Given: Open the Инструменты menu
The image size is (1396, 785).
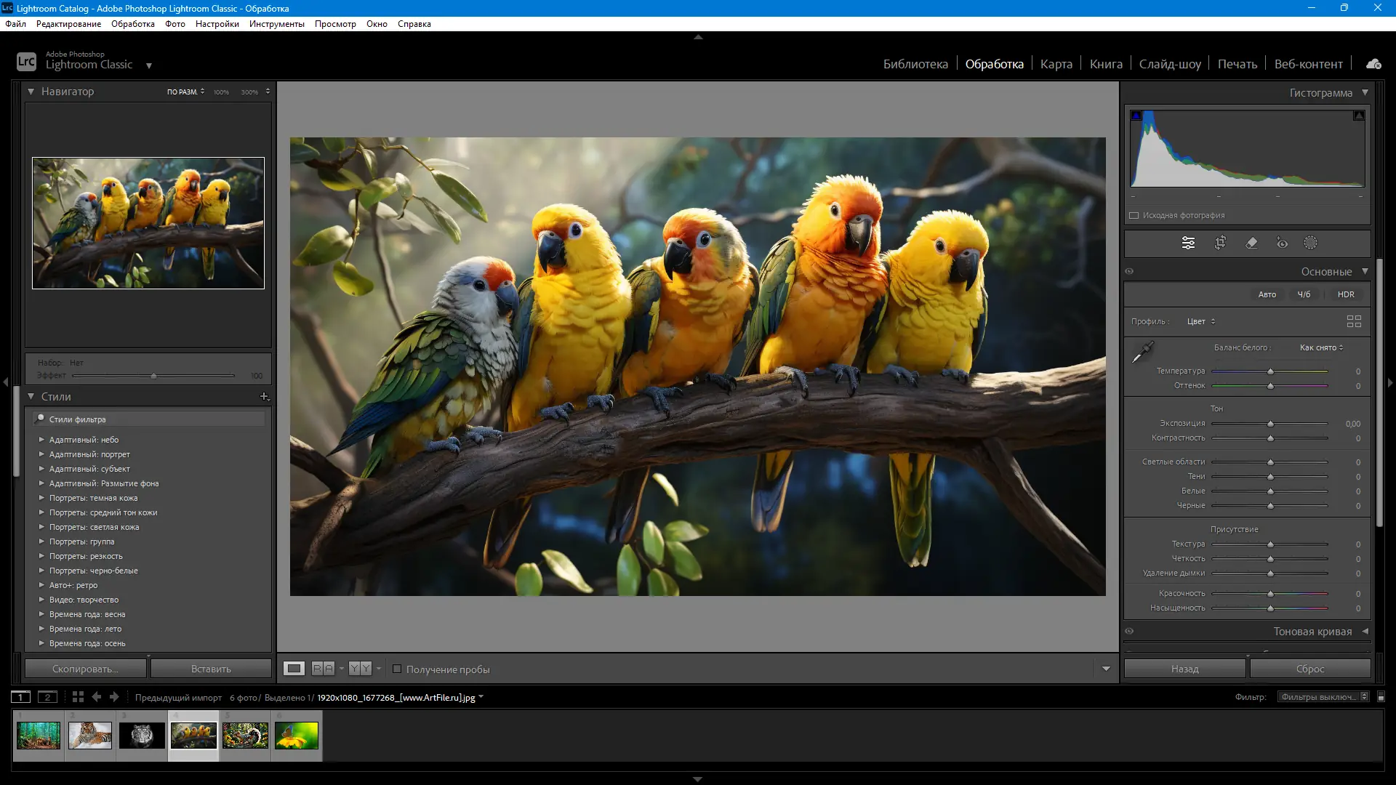Looking at the screenshot, I should pos(276,24).
